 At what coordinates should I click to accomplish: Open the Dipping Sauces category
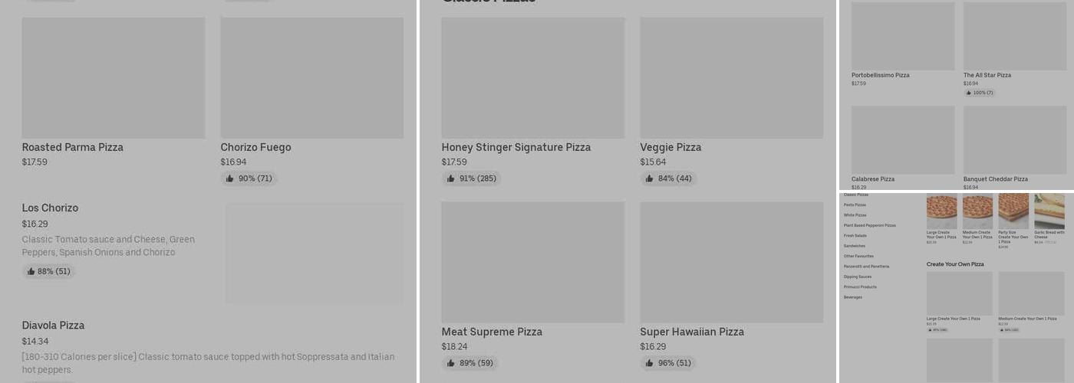858,277
